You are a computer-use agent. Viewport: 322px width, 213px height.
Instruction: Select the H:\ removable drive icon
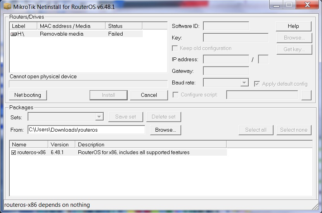click(14, 34)
